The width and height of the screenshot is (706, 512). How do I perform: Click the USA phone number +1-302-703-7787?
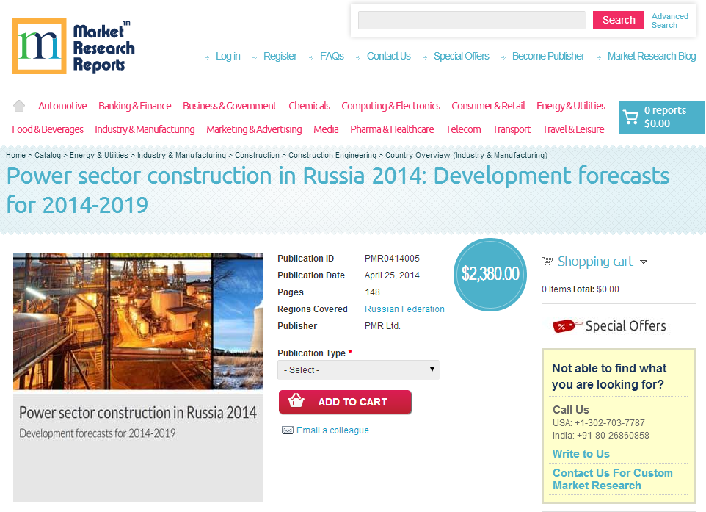tap(610, 423)
